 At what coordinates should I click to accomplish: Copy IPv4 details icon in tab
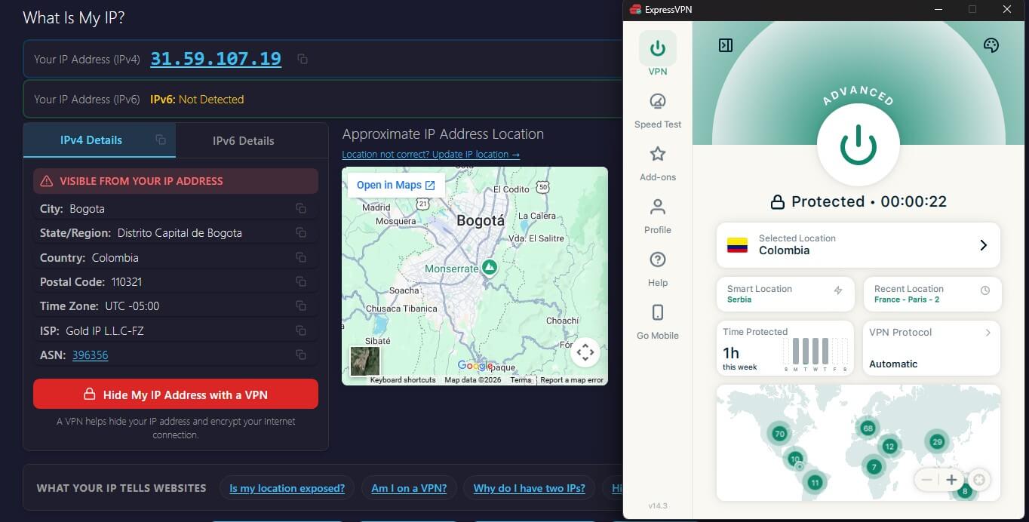[160, 140]
